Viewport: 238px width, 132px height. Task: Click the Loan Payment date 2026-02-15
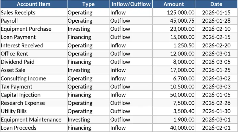(216, 37)
